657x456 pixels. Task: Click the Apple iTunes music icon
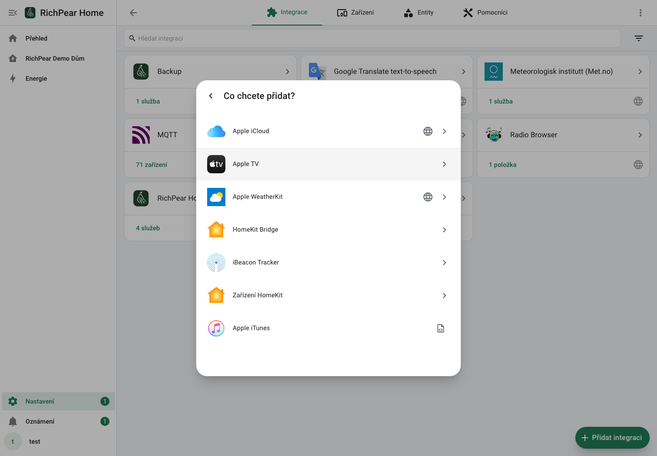[x=216, y=328]
